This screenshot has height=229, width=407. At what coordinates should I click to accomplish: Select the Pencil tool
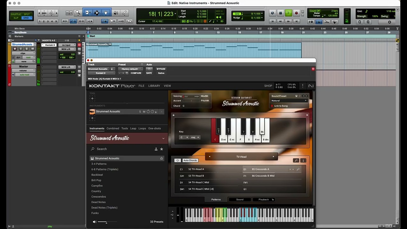click(x=125, y=13)
